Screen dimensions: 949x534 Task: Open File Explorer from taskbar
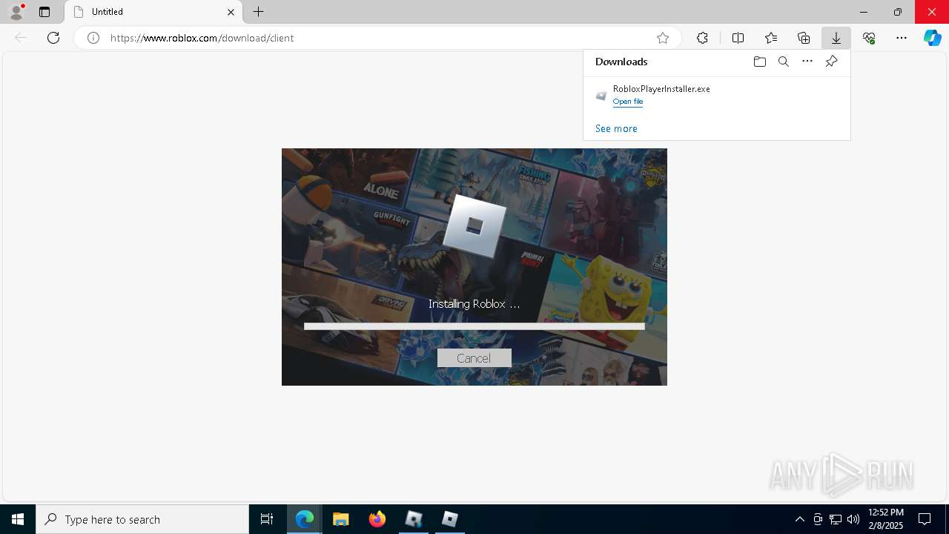[x=341, y=519]
